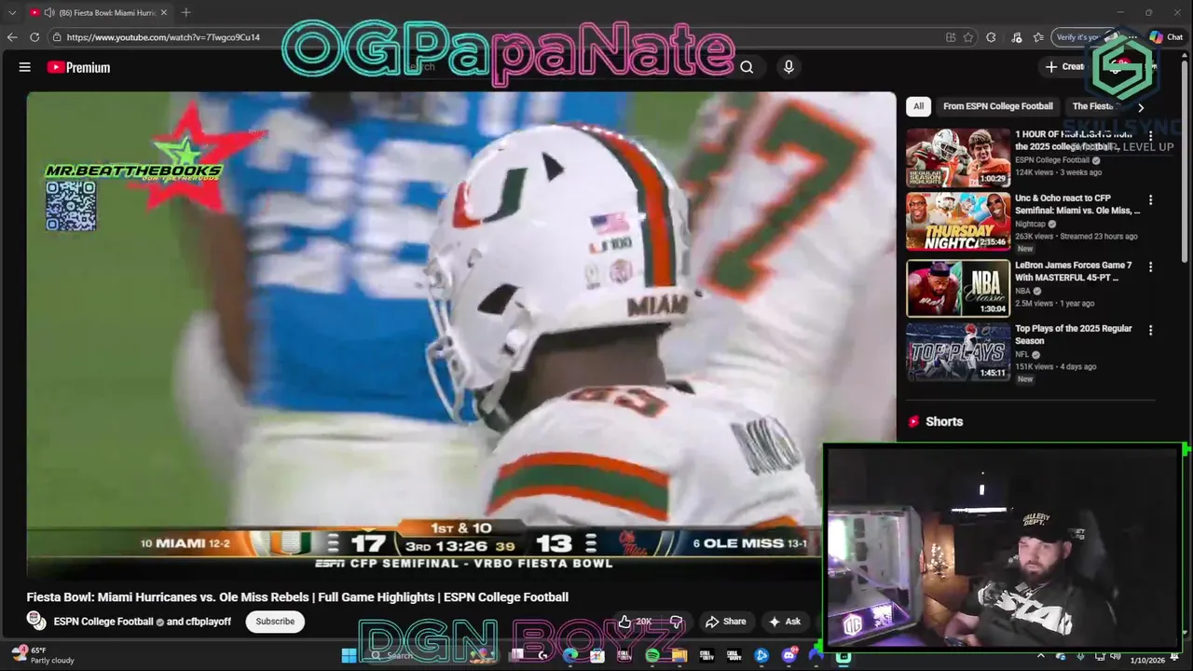Click LeBron James Forces Game 7 title
1193x671 pixels.
point(1074,271)
